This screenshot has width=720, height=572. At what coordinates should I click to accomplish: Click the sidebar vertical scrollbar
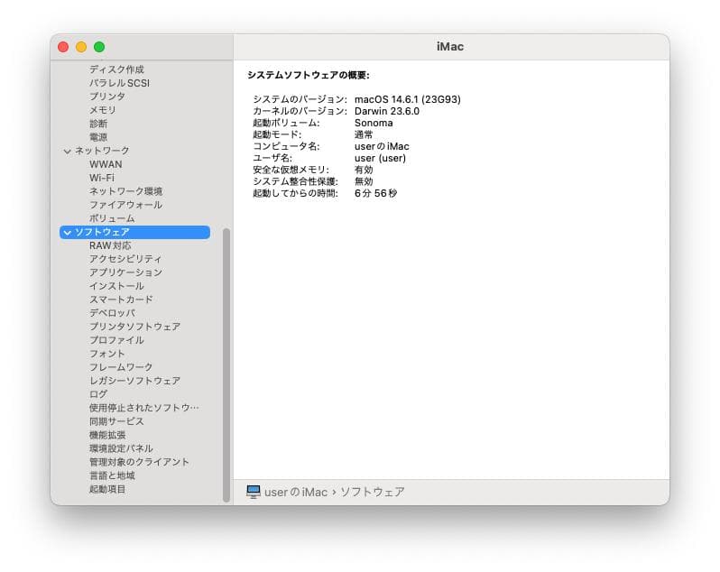pyautogui.click(x=226, y=365)
